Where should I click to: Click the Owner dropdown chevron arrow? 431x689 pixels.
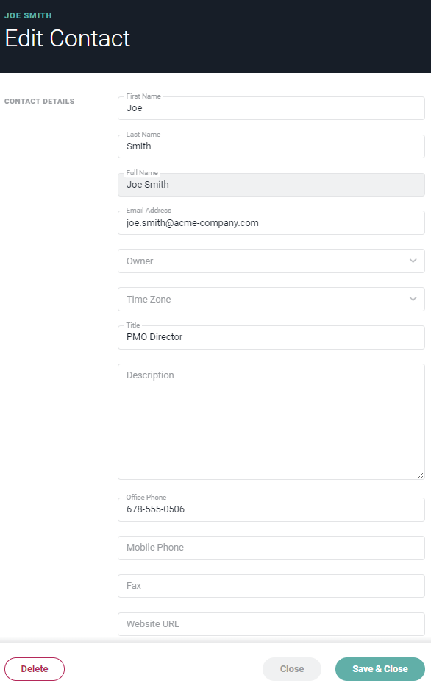(x=413, y=261)
